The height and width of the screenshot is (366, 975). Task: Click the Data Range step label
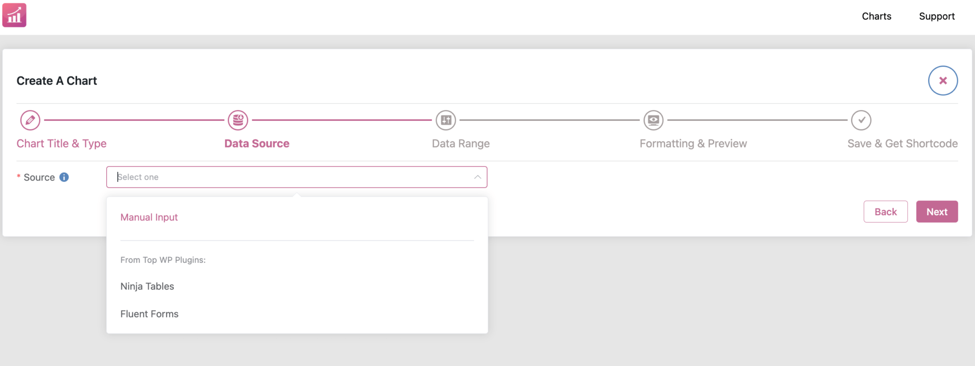(x=460, y=143)
